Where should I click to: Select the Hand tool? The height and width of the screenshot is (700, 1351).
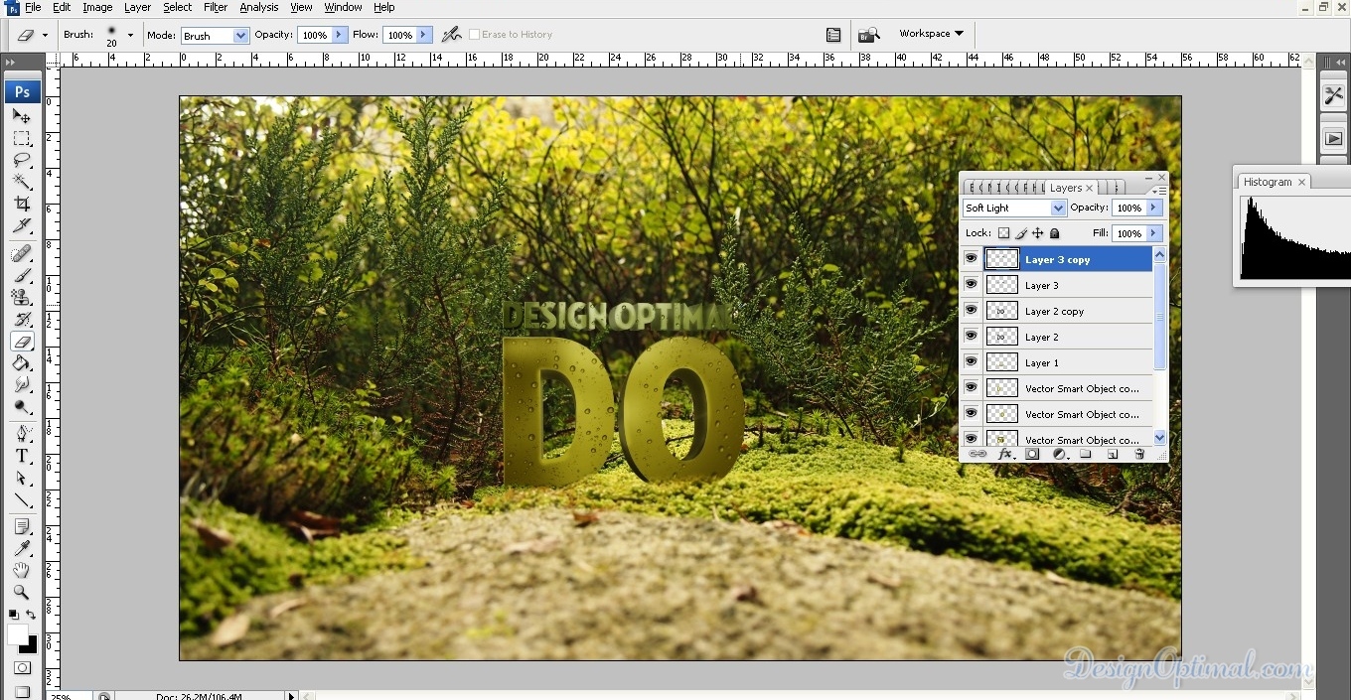coord(22,570)
